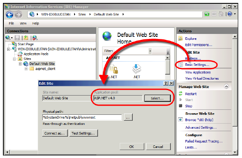Click the Stop link in Manage Web Site
Screen dimensions: 242x158
188,106
